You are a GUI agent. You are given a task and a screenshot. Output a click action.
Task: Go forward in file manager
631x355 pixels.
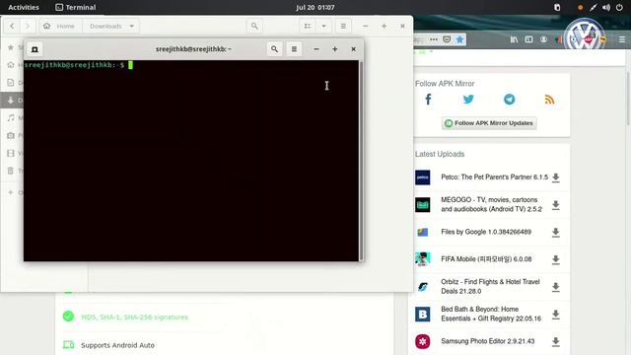point(28,26)
